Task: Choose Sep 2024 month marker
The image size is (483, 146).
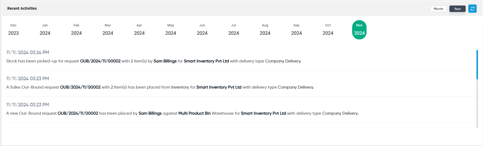Action: click(x=296, y=30)
